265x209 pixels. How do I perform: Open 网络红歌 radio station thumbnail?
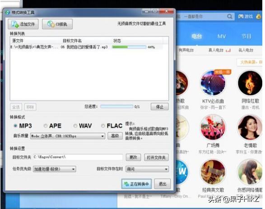(250, 83)
